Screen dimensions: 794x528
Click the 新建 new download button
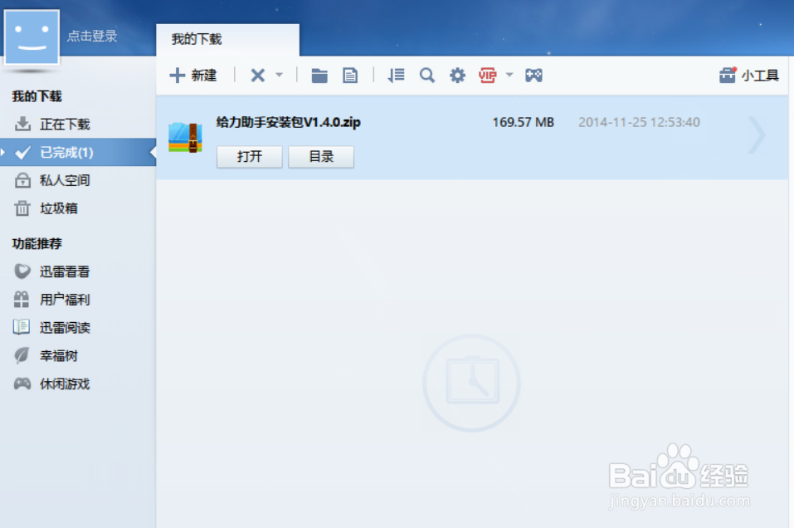click(x=193, y=76)
